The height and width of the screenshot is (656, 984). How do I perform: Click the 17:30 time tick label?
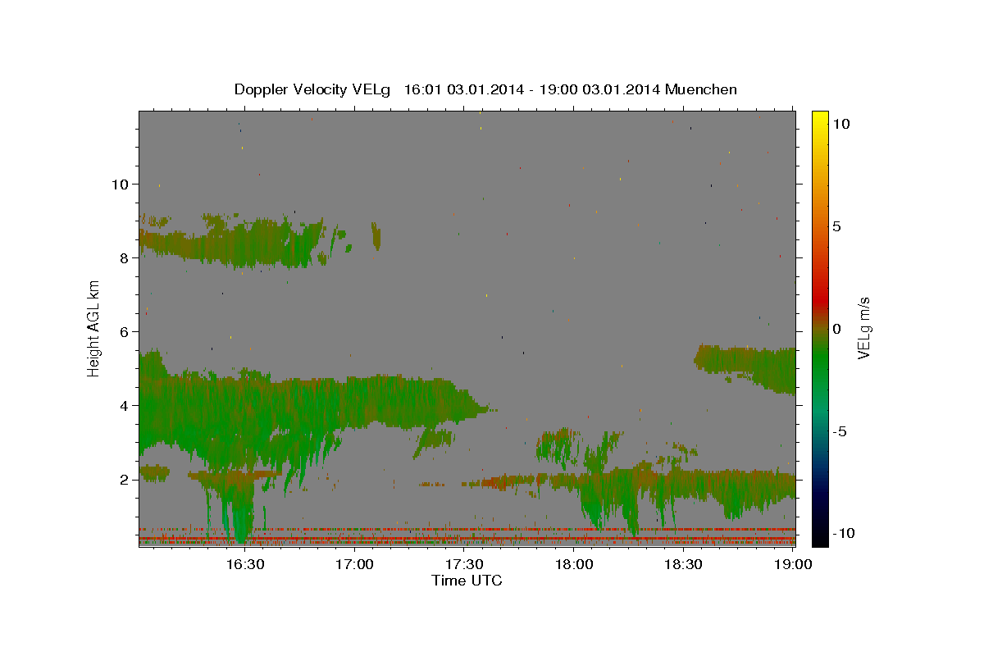click(464, 564)
